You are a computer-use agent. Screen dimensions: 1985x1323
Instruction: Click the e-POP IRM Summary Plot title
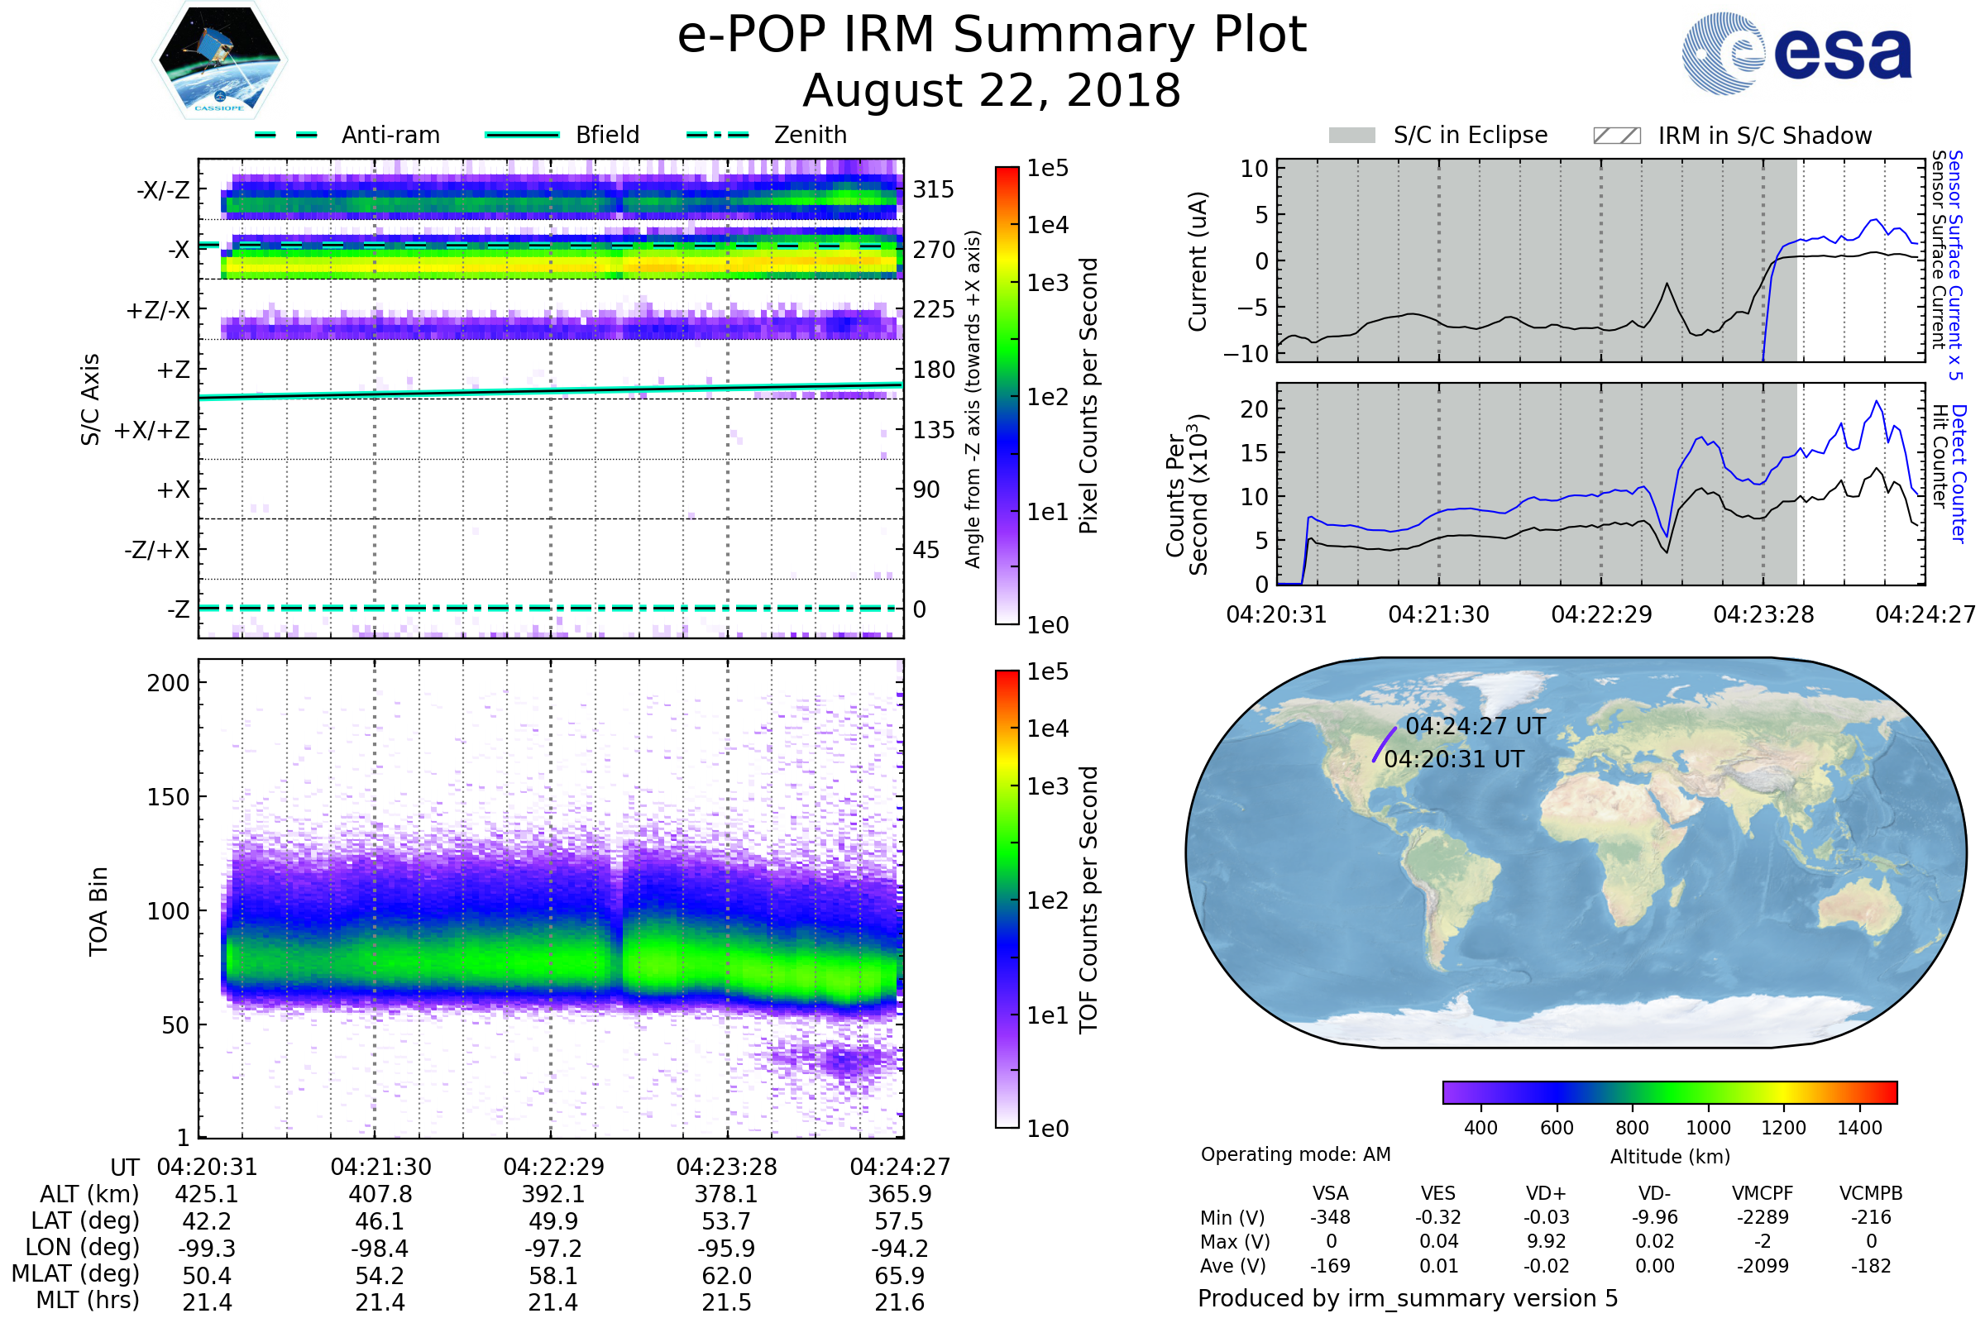(992, 36)
